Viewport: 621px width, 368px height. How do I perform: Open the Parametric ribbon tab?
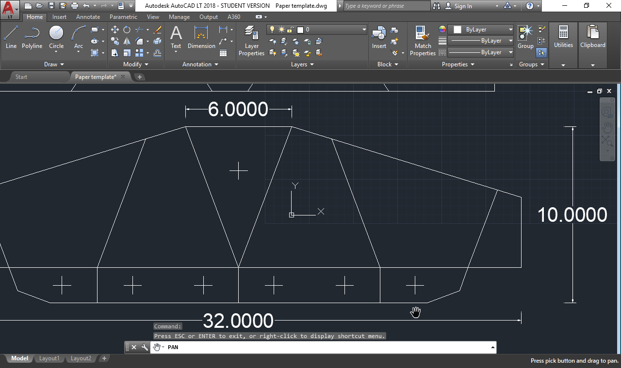(123, 17)
